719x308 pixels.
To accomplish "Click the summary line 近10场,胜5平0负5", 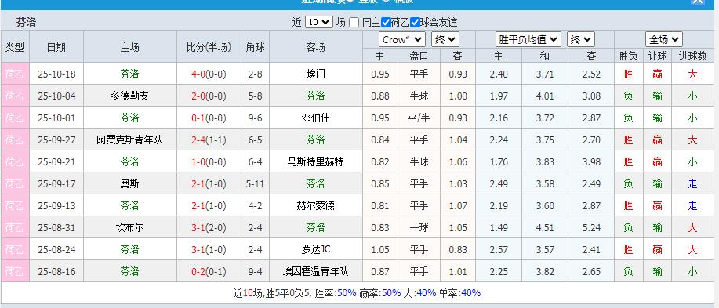I will coord(272,293).
